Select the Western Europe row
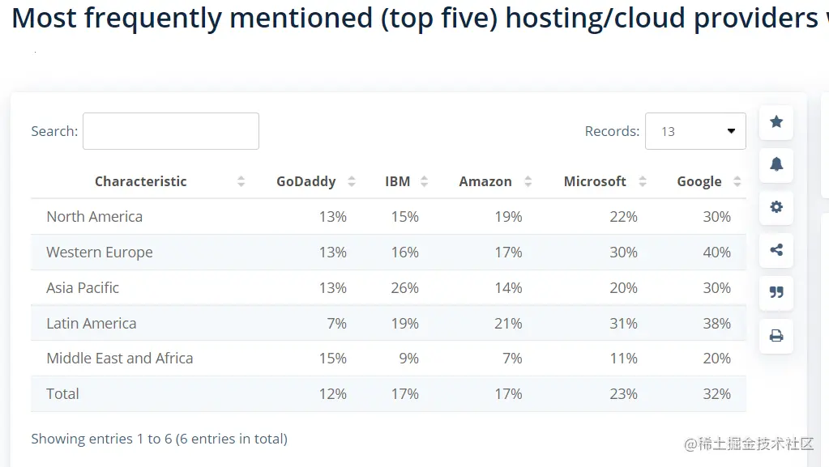829x467 pixels. click(100, 253)
